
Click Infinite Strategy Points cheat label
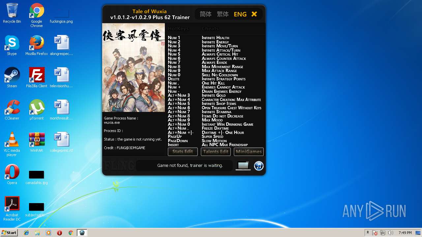point(224,79)
